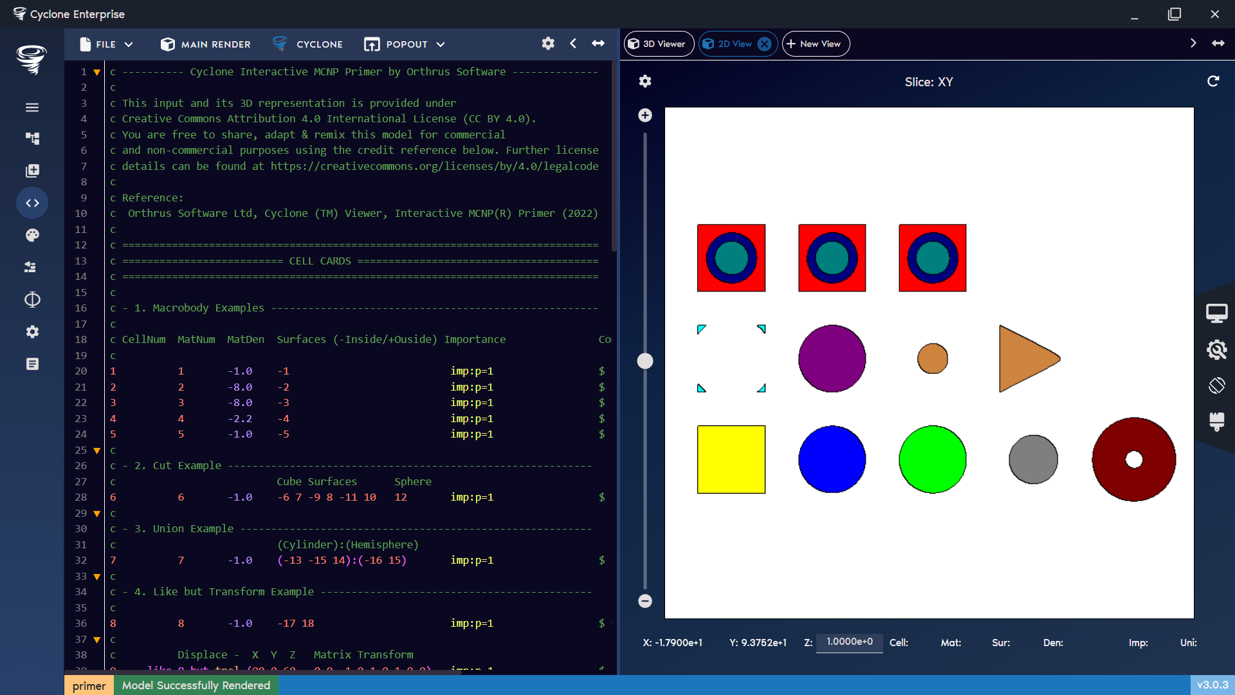
Task: Click the New View button
Action: click(x=815, y=44)
